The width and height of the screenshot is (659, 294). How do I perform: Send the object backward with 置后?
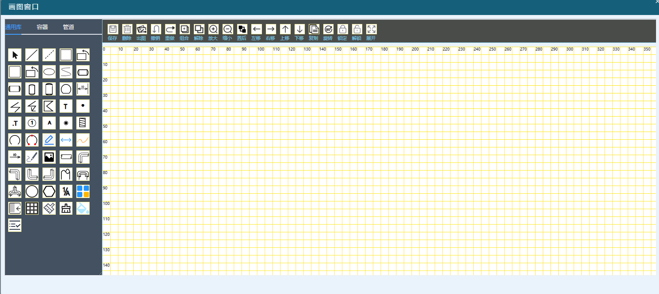242,29
